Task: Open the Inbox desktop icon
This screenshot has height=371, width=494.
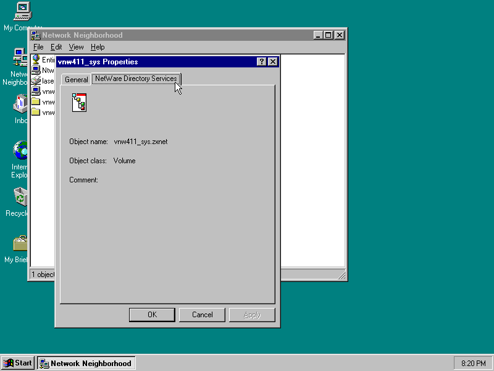Action: [20, 103]
